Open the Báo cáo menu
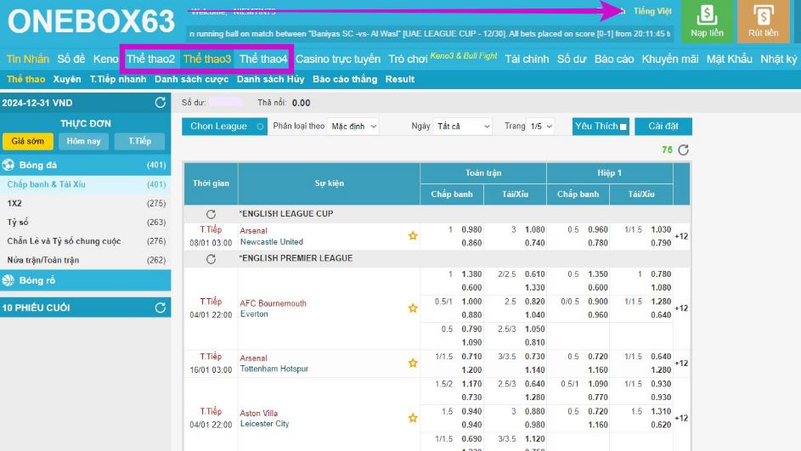This screenshot has width=801, height=451. [x=614, y=59]
